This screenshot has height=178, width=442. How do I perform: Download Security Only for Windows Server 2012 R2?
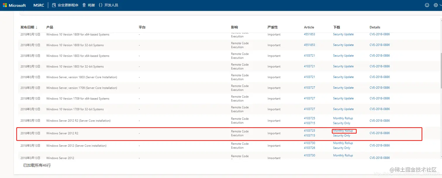pyautogui.click(x=342, y=135)
